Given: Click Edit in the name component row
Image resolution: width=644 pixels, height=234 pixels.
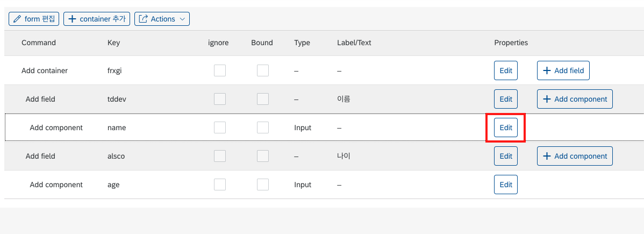Looking at the screenshot, I should [x=506, y=127].
